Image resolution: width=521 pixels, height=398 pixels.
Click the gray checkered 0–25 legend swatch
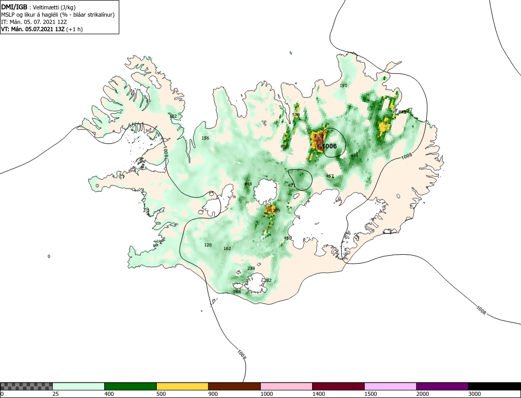click(x=27, y=386)
